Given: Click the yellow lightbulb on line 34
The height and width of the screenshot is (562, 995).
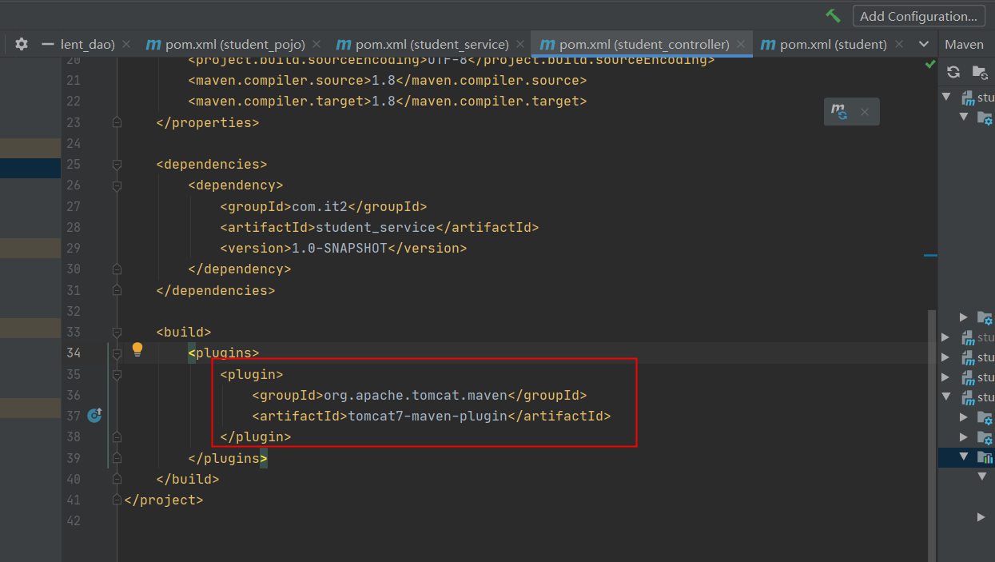Looking at the screenshot, I should click(x=137, y=349).
